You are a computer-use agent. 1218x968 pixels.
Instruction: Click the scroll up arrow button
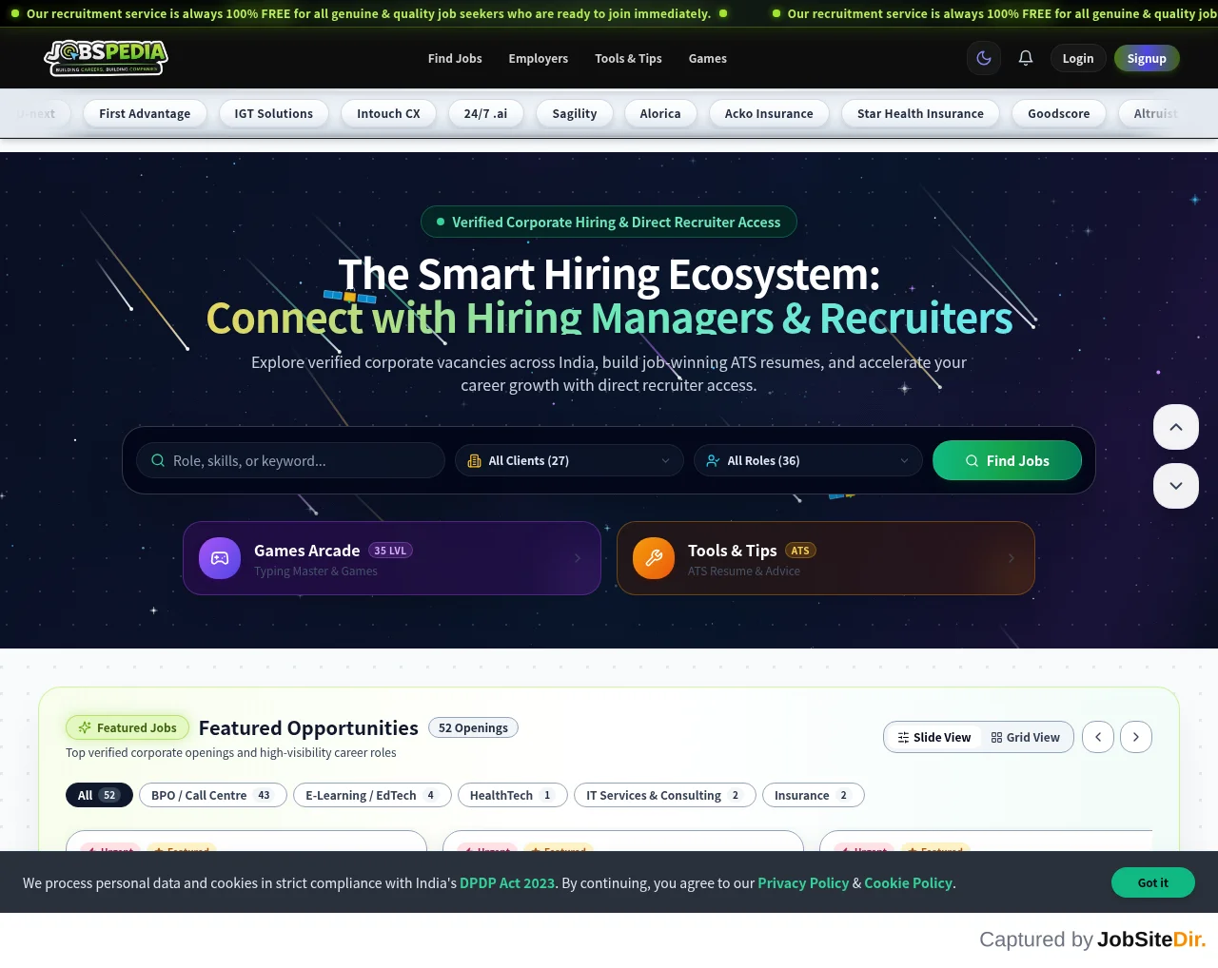(1176, 427)
